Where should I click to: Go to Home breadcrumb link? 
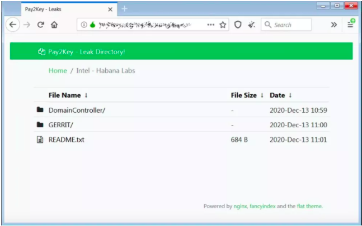click(58, 70)
